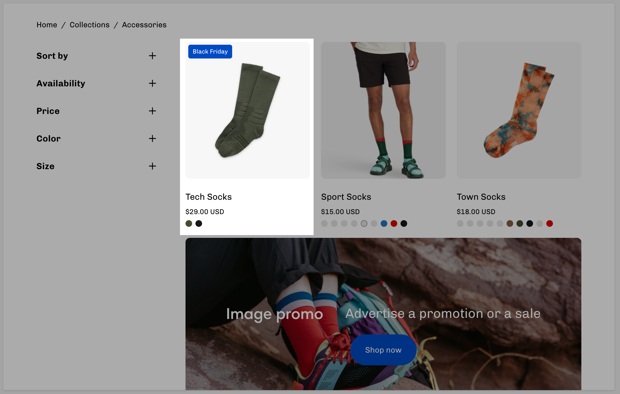Expand the Sort by plus icon
This screenshot has width=620, height=394.
tap(152, 56)
